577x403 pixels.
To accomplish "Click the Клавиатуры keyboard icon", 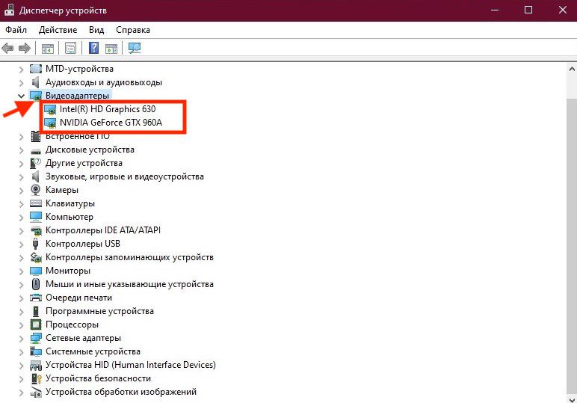I will point(36,203).
